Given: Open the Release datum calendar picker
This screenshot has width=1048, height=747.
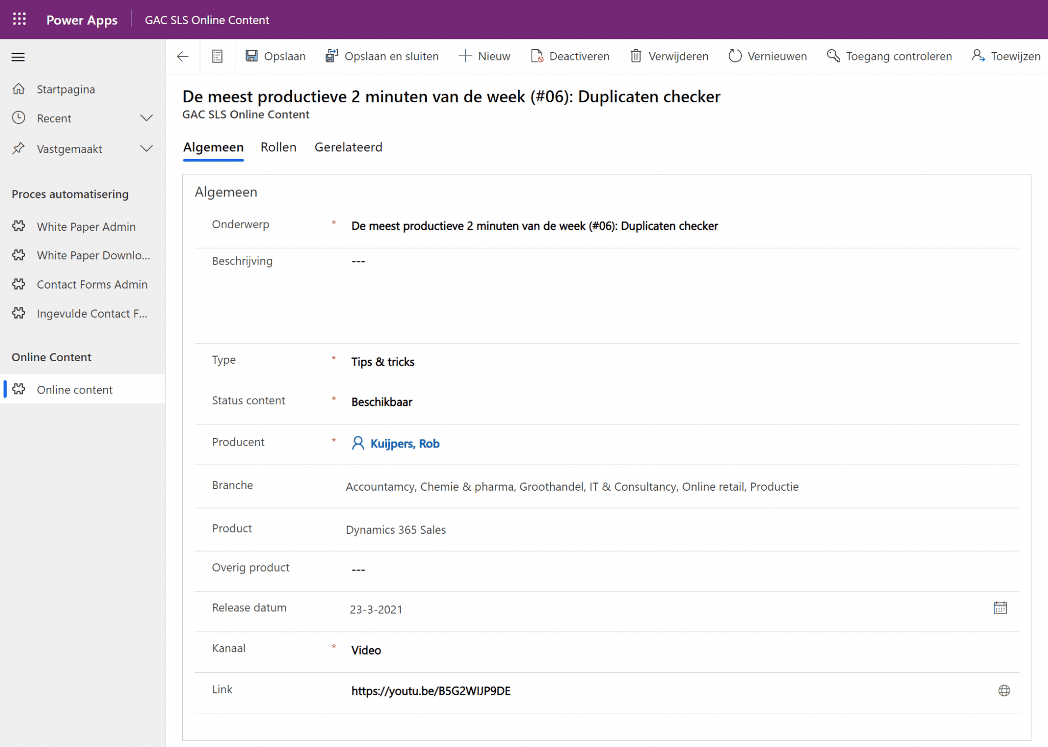Looking at the screenshot, I should pos(1000,608).
